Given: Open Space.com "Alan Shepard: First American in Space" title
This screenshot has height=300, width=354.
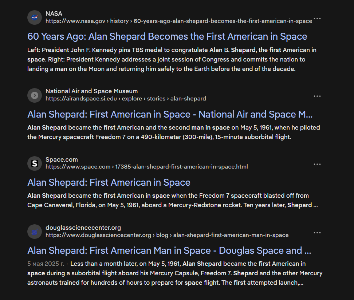Looking at the screenshot, I should (109, 182).
